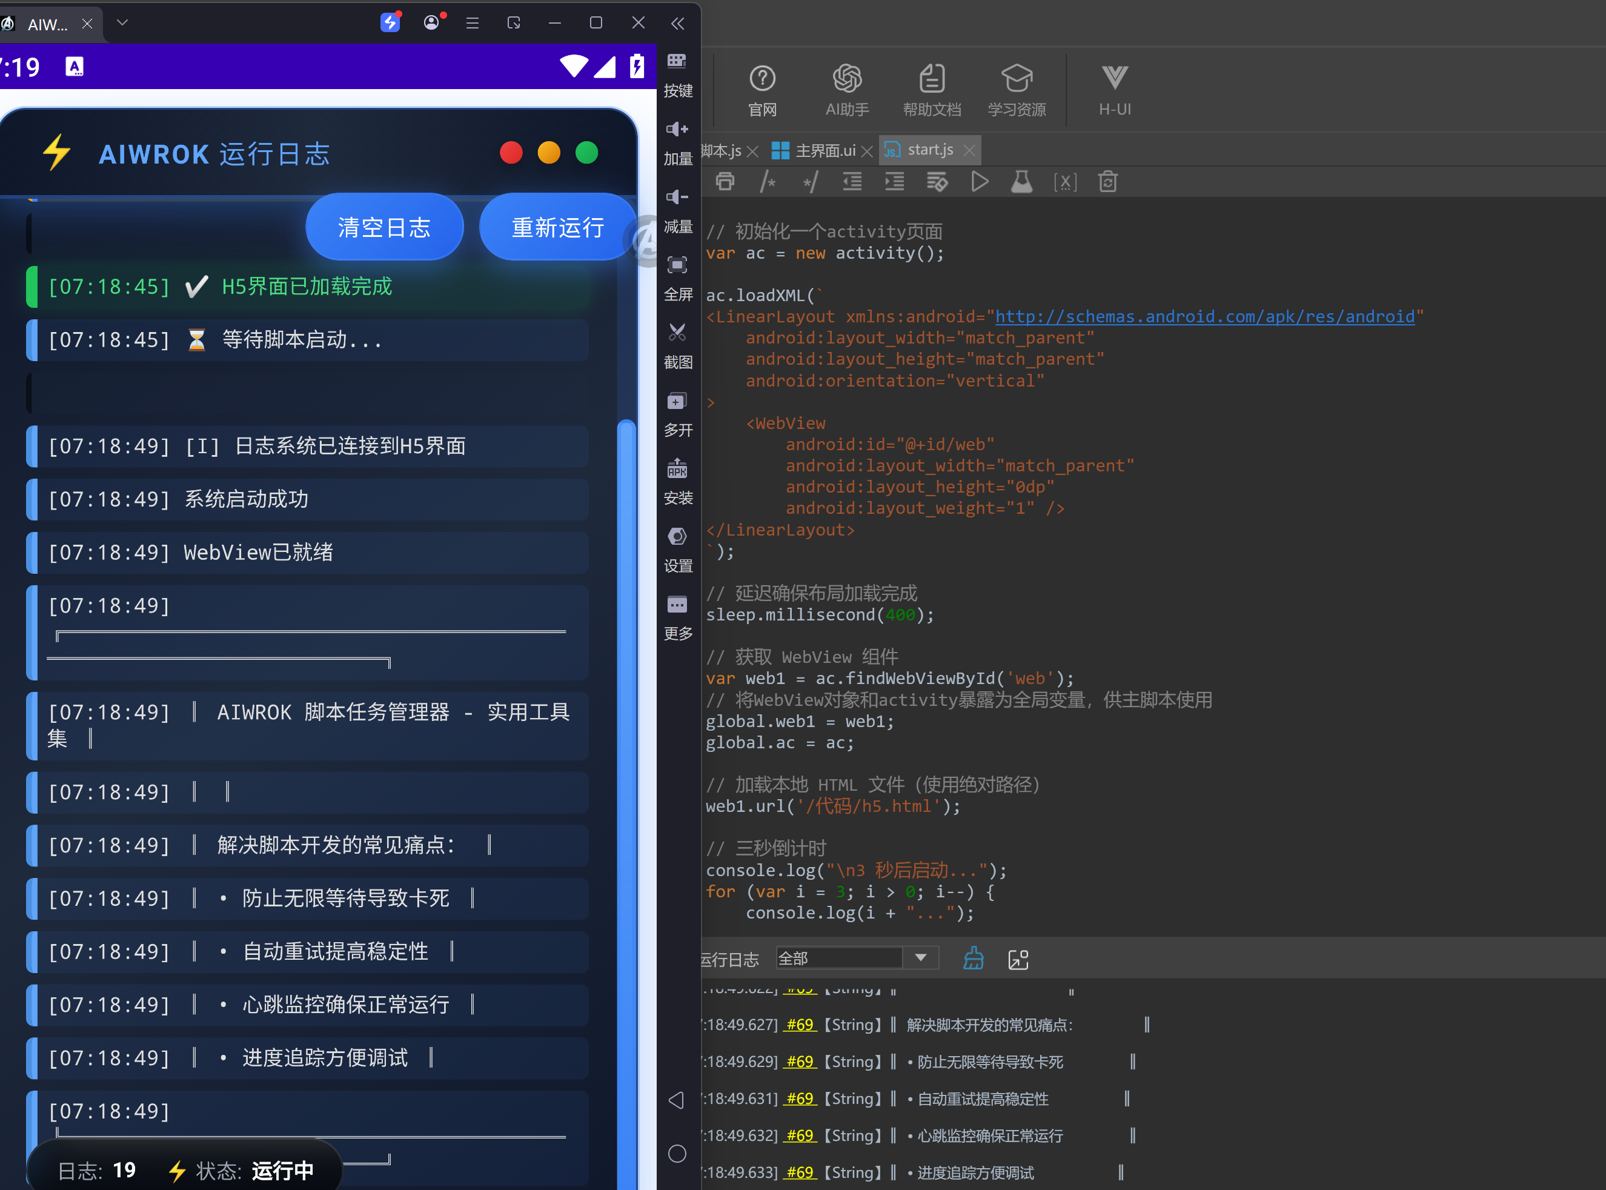Click the 清空日志 button
The image size is (1606, 1190).
pos(385,228)
